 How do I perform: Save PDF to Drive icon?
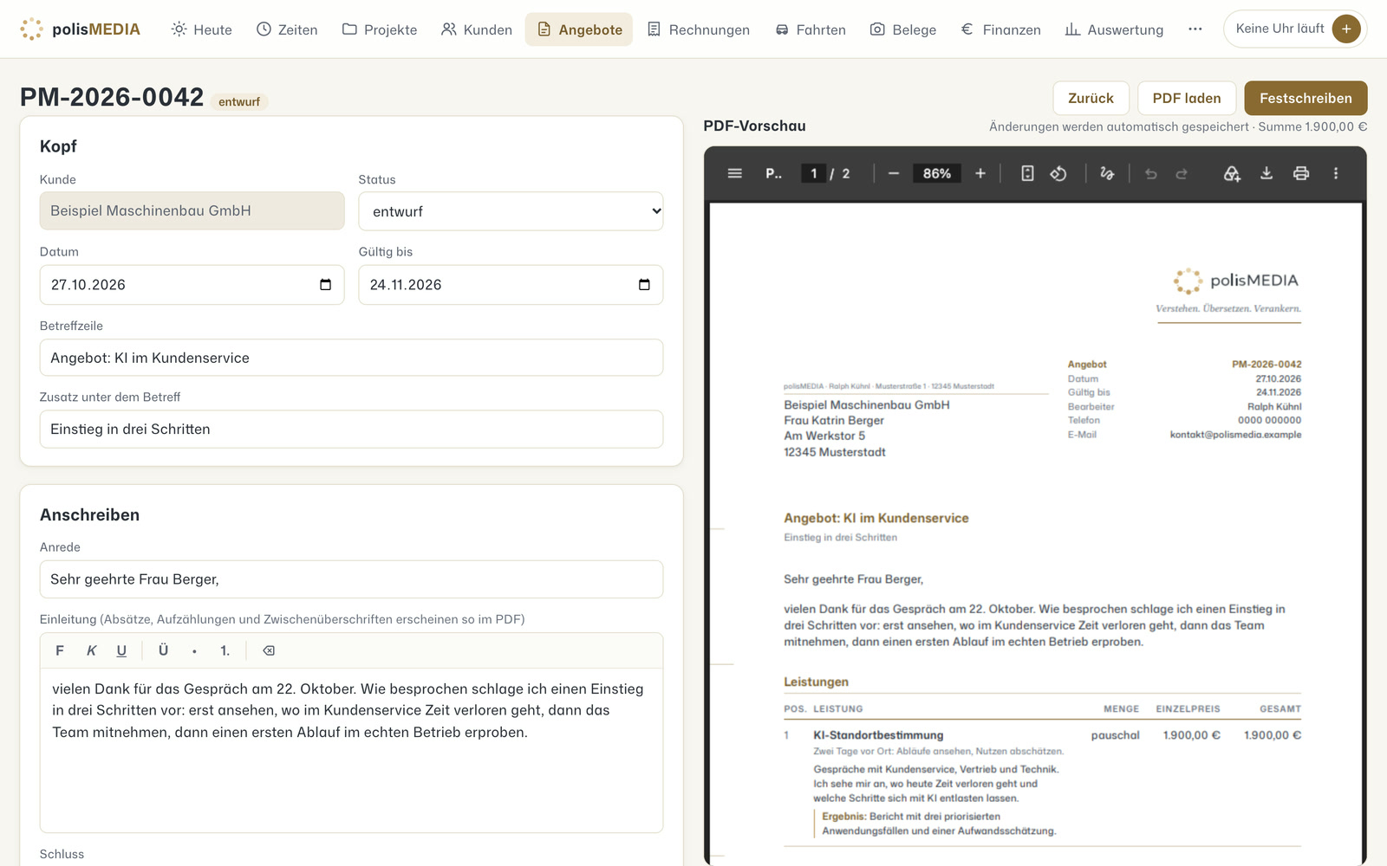point(1232,173)
